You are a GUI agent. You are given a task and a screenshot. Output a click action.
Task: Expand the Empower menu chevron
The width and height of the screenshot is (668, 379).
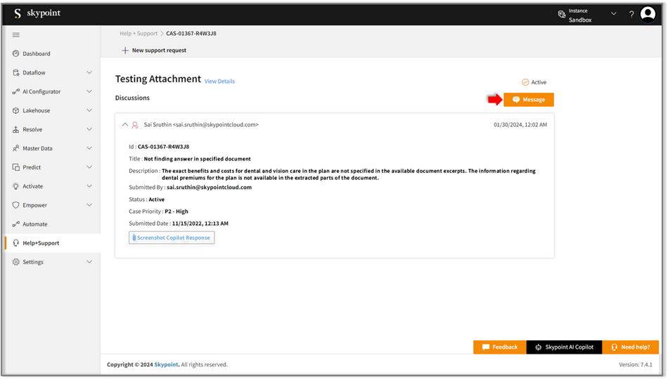tap(89, 205)
